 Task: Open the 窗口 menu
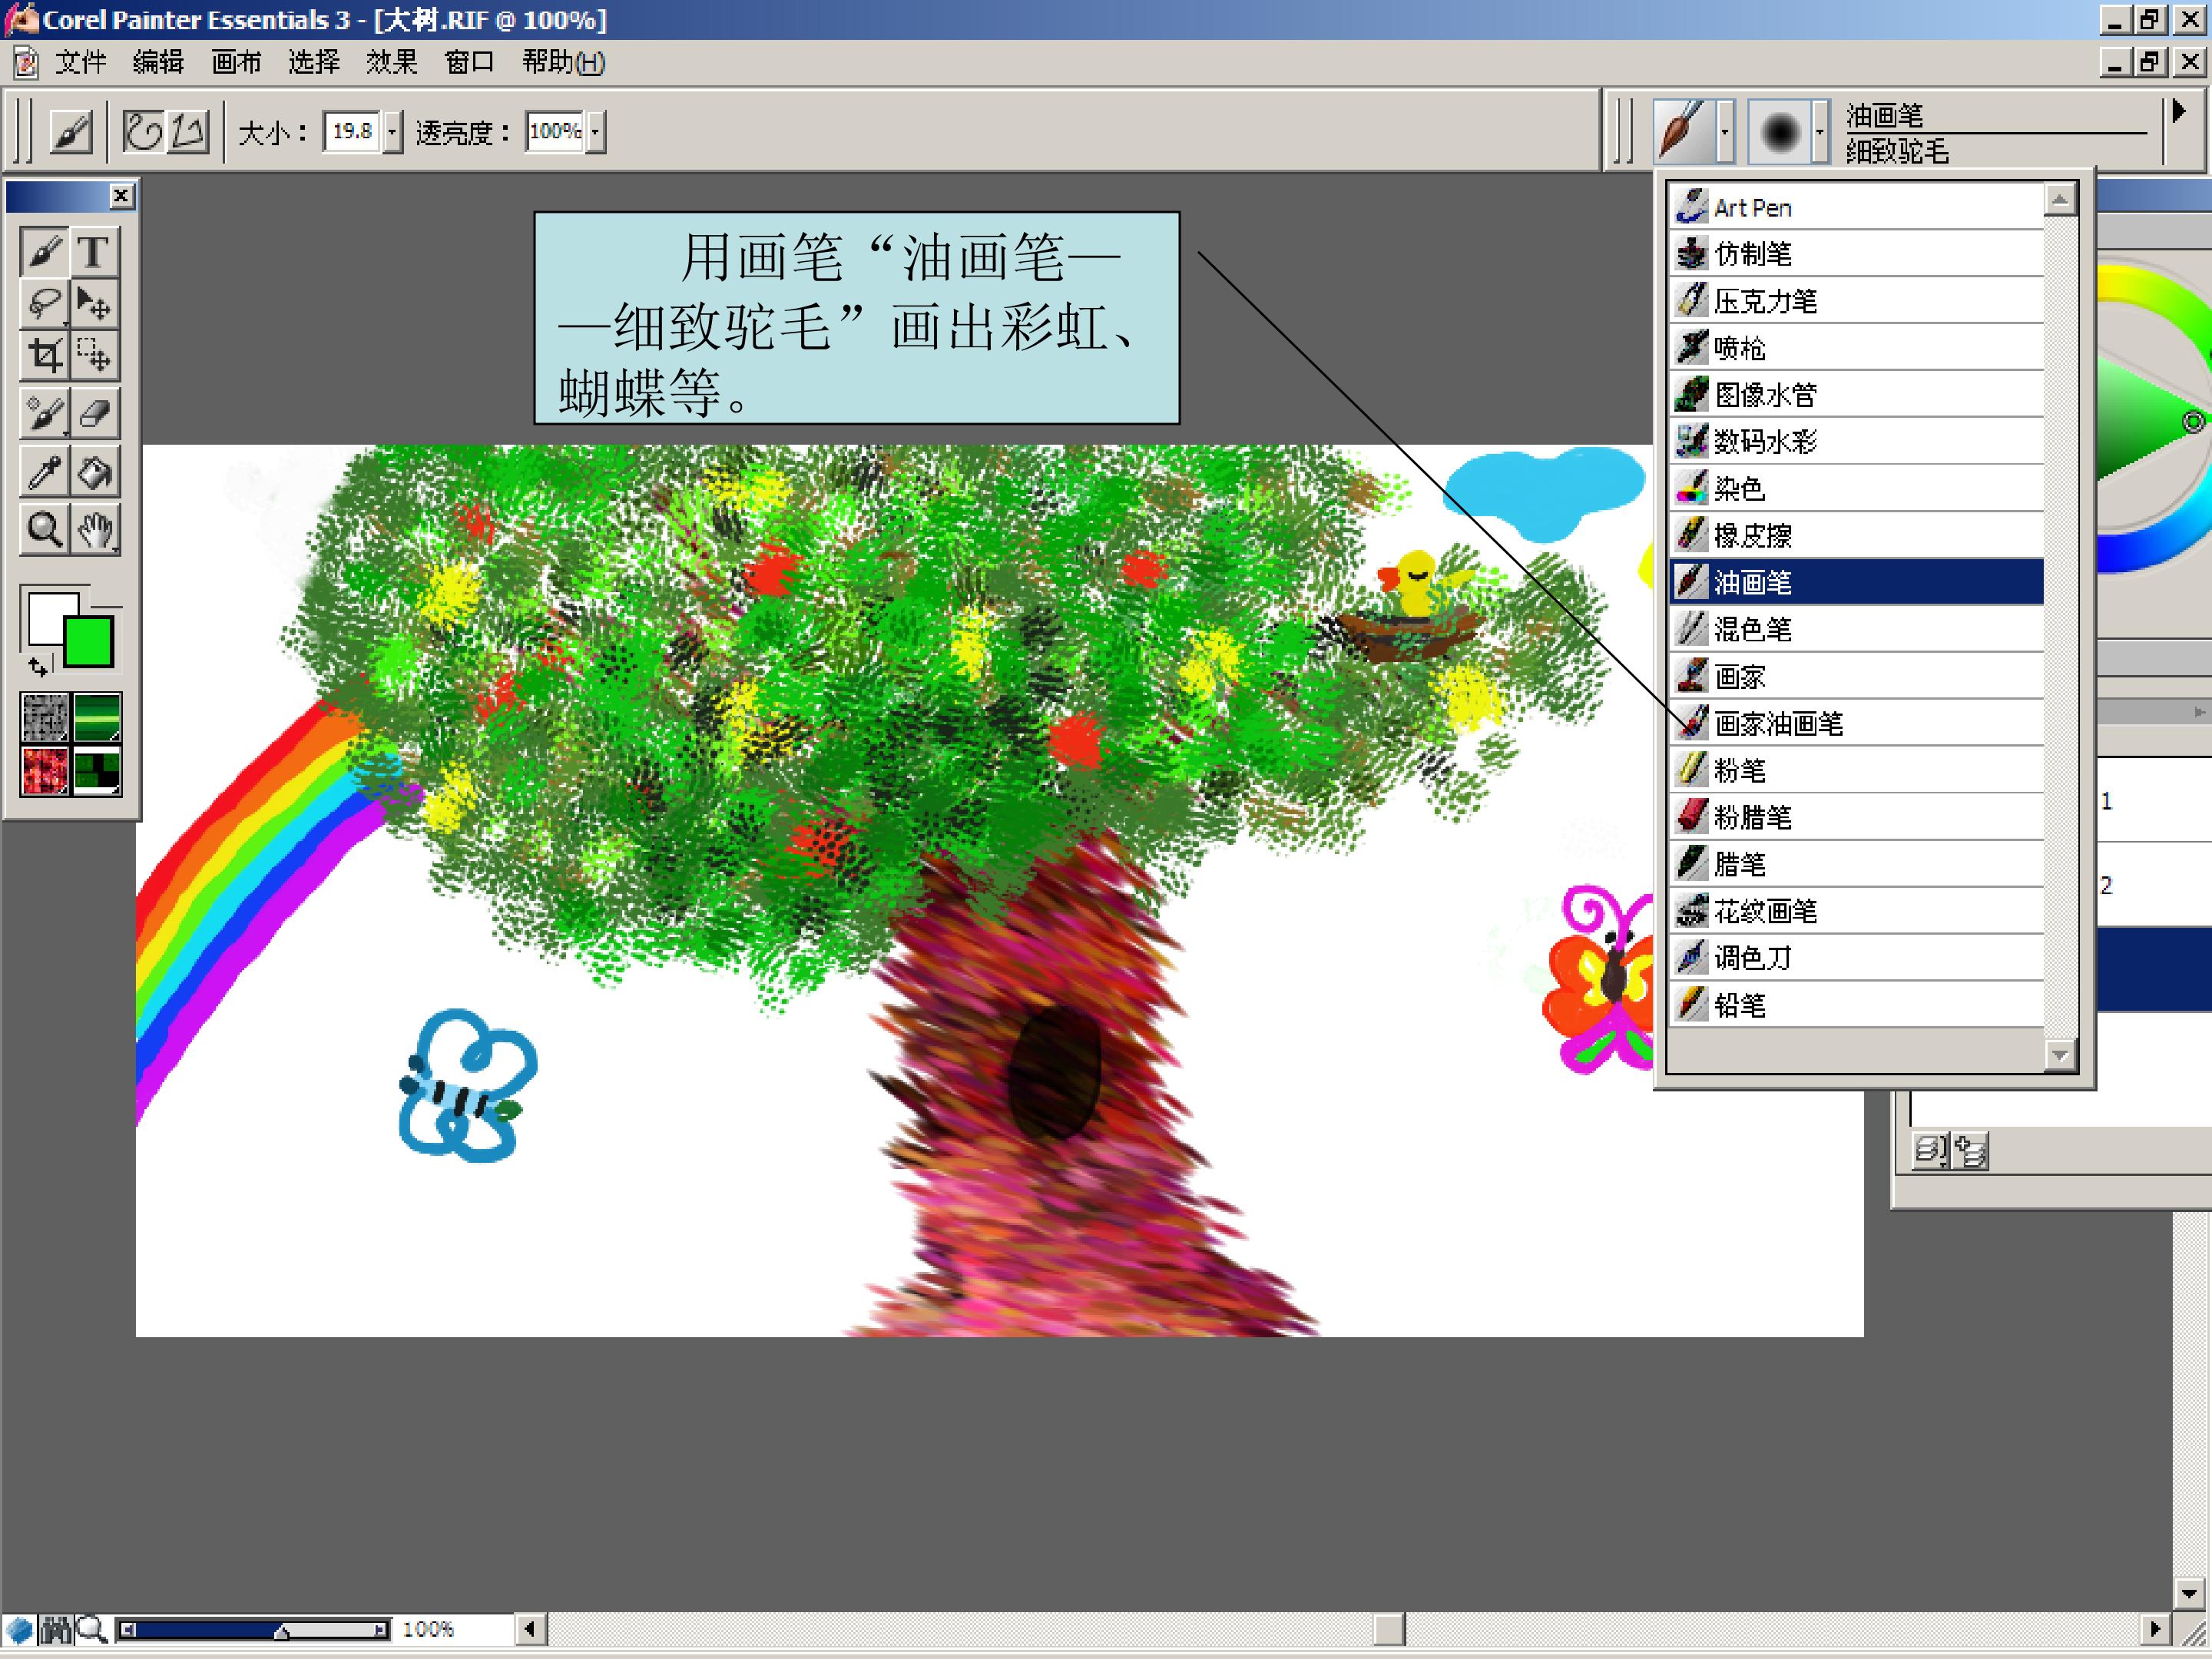tap(469, 62)
